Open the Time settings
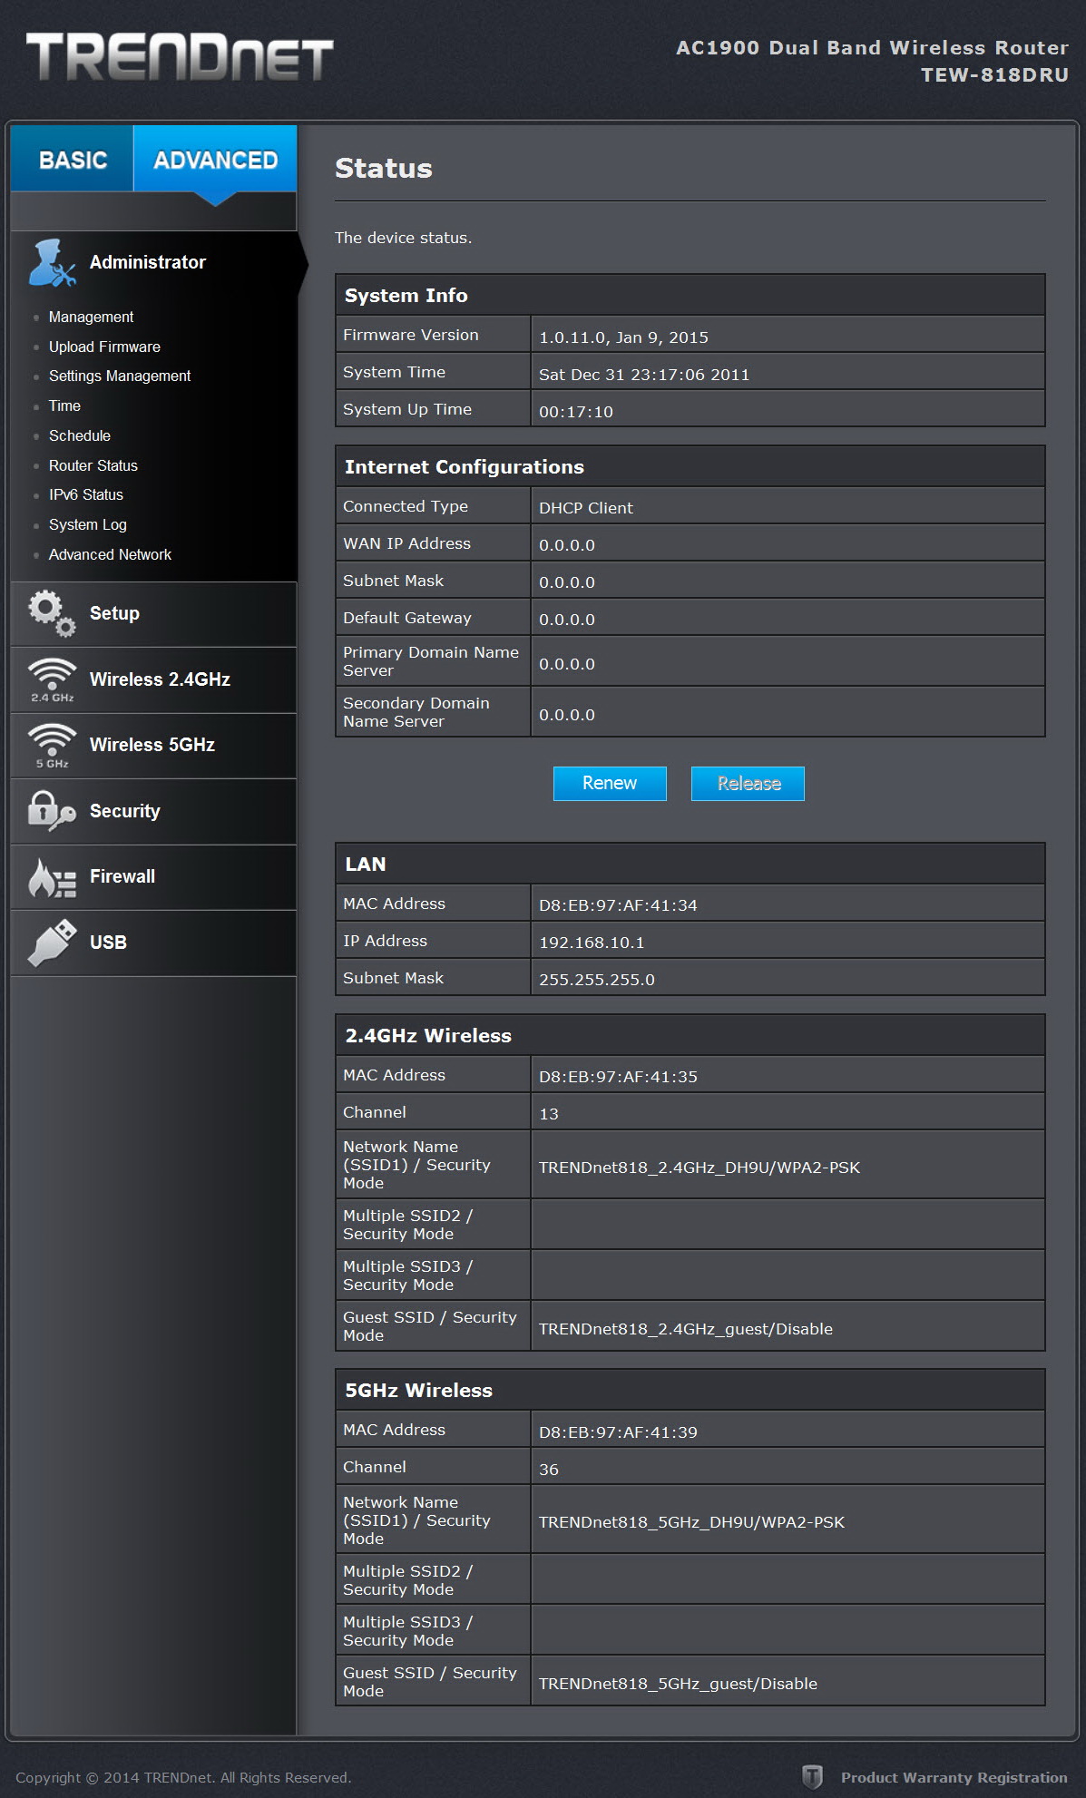This screenshot has height=1798, width=1086. (x=64, y=406)
